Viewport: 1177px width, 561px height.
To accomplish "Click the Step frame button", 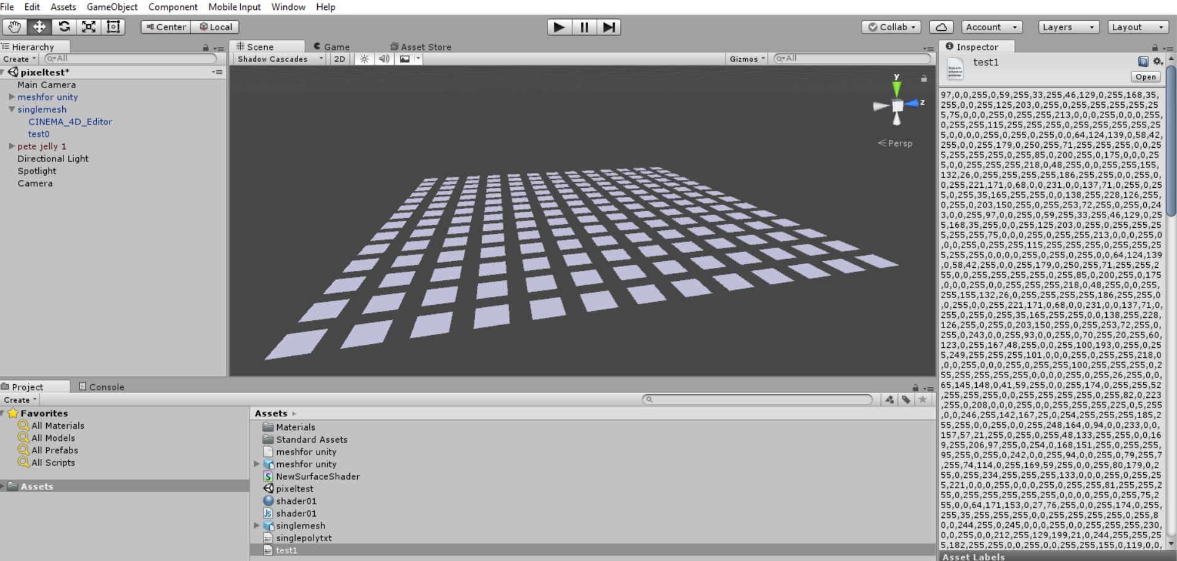I will [609, 27].
